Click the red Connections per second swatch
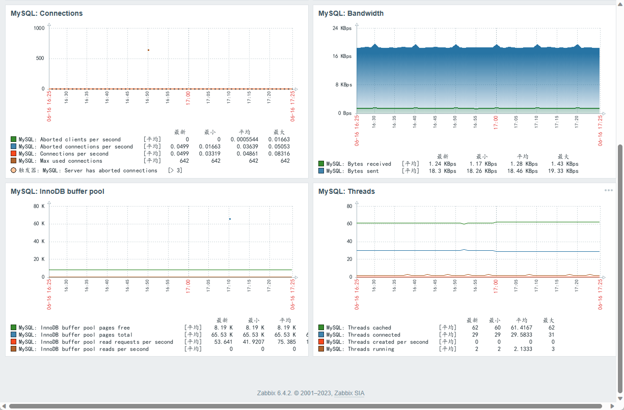Viewport: 624px width, 410px height. 14,154
